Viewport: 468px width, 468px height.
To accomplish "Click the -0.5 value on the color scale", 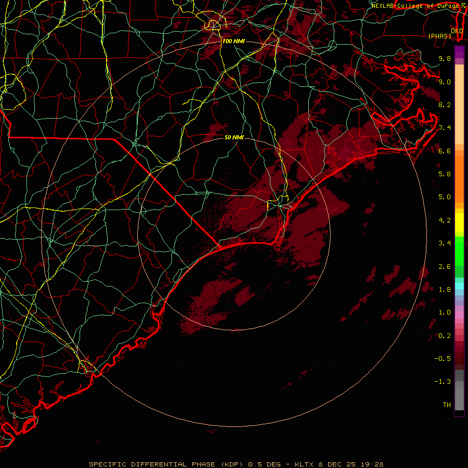I will point(443,359).
